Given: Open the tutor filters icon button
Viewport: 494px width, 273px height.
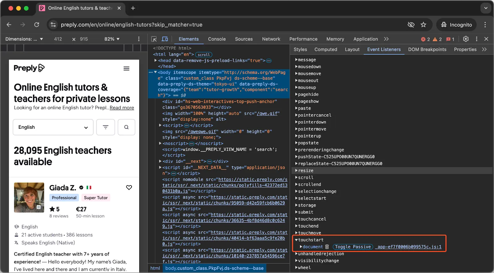Looking at the screenshot, I should (x=106, y=127).
